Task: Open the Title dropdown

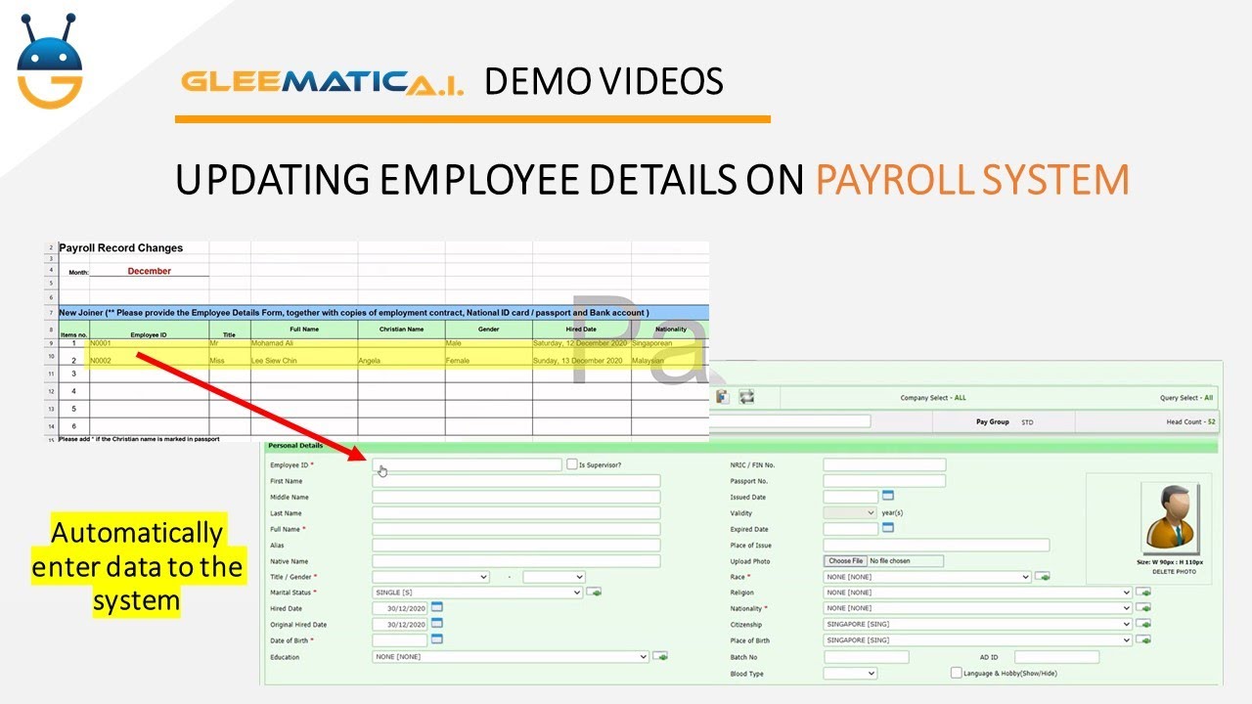Action: point(430,577)
